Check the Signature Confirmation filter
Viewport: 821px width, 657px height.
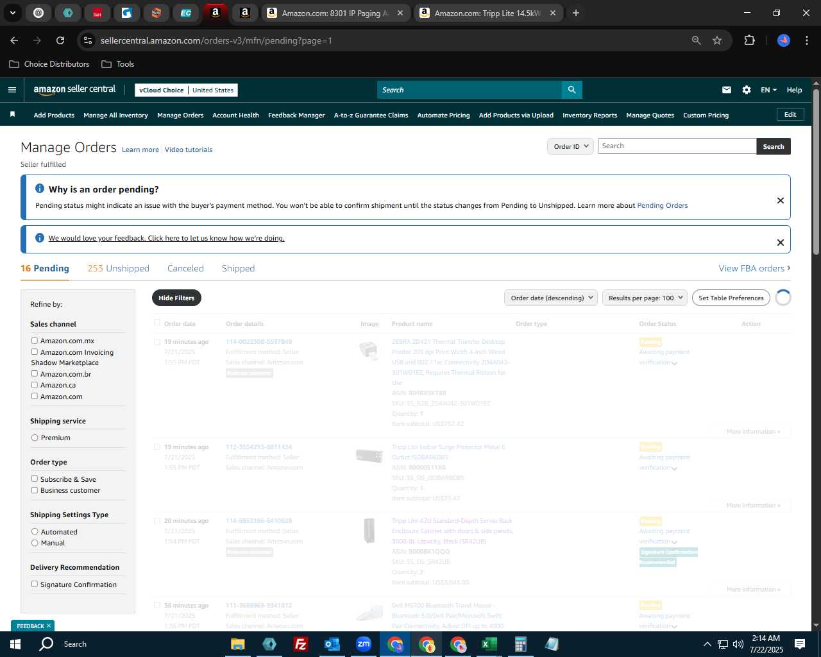click(x=35, y=584)
